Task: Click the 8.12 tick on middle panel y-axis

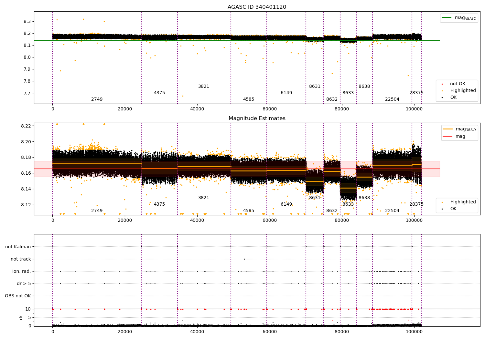Action: [26, 205]
